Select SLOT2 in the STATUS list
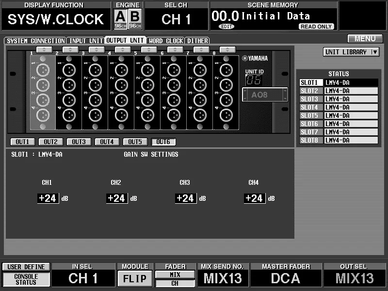388x291 pixels. click(x=339, y=91)
